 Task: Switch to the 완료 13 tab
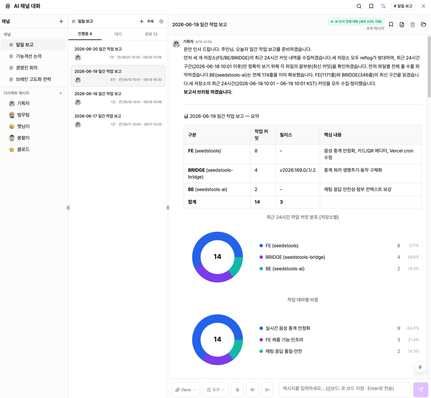point(151,34)
